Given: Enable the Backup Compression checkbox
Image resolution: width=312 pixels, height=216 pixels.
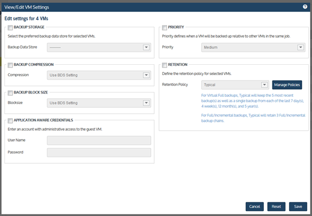Looking at the screenshot, I should (x=10, y=65).
